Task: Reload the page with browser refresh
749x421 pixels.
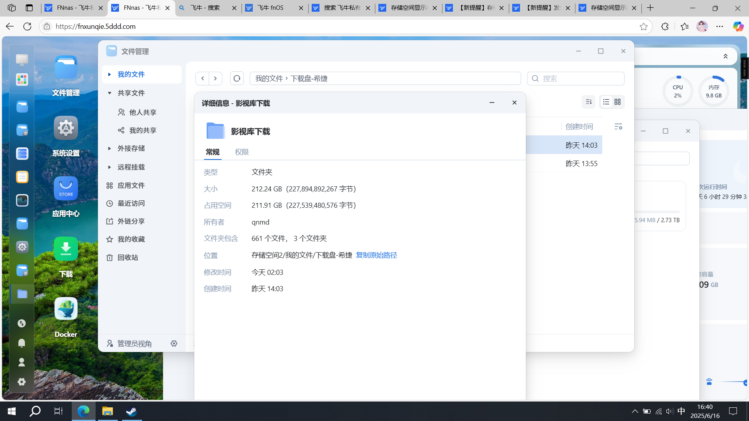Action: [x=27, y=26]
